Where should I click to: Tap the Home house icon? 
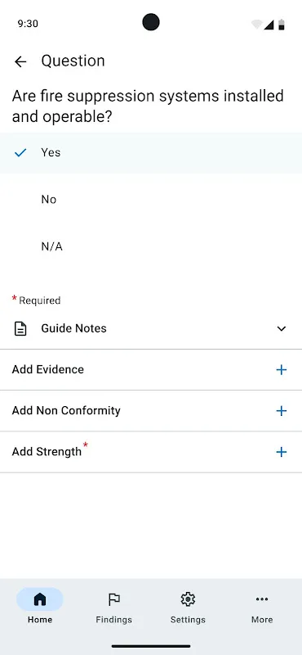tap(39, 599)
